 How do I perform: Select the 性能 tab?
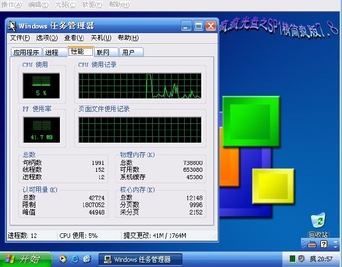click(81, 51)
